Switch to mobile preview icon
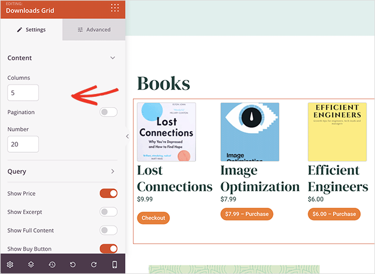 point(114,264)
